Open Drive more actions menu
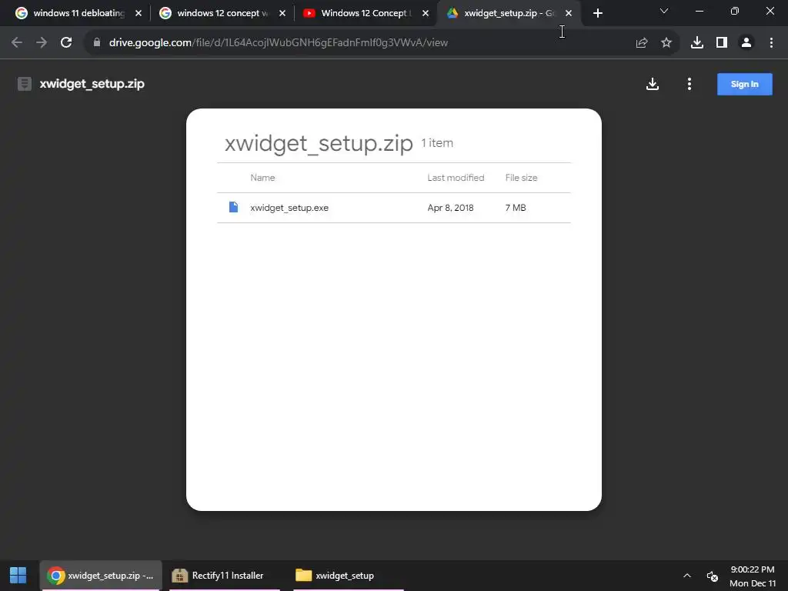Screen dimensions: 788x591 [689, 84]
